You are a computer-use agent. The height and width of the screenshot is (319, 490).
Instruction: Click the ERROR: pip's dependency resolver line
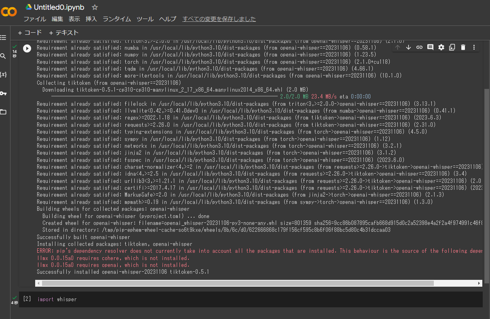point(260,251)
